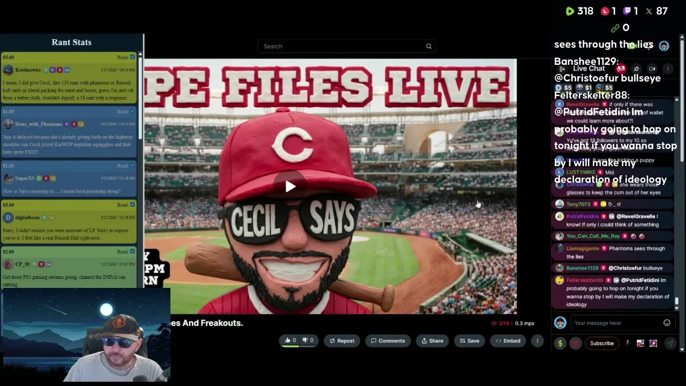
Task: Send the chat message with arrow icon
Action: click(x=670, y=344)
